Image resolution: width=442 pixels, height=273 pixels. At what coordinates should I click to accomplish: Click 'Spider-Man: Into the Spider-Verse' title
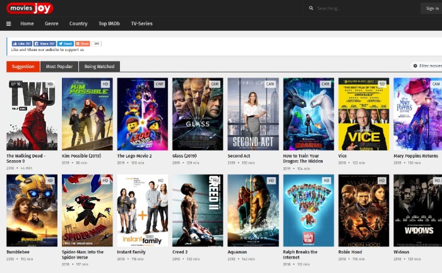(x=83, y=255)
